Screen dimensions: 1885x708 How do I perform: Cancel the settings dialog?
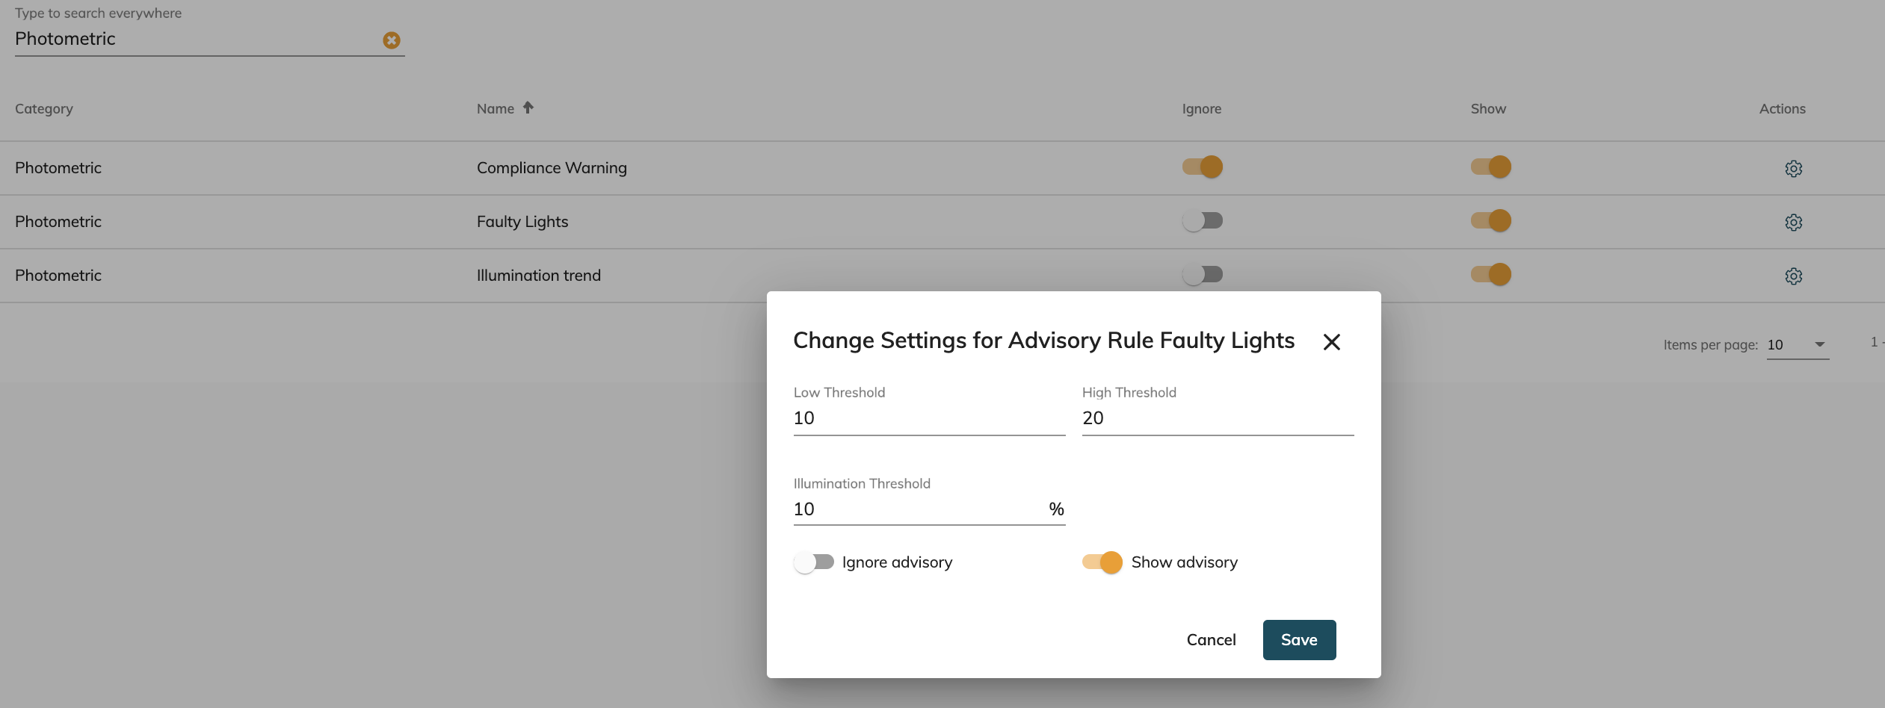click(x=1211, y=640)
